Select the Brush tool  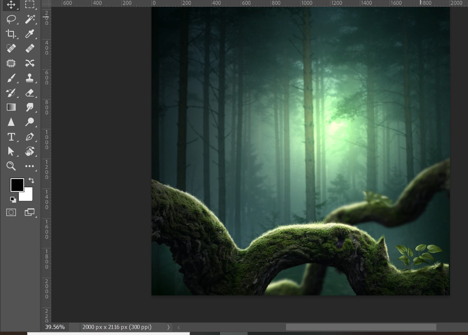pos(11,78)
